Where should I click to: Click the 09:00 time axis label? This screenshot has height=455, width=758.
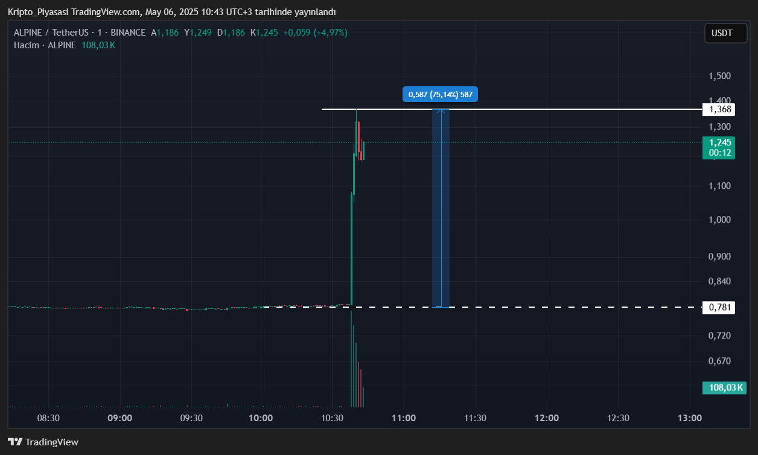click(x=119, y=418)
